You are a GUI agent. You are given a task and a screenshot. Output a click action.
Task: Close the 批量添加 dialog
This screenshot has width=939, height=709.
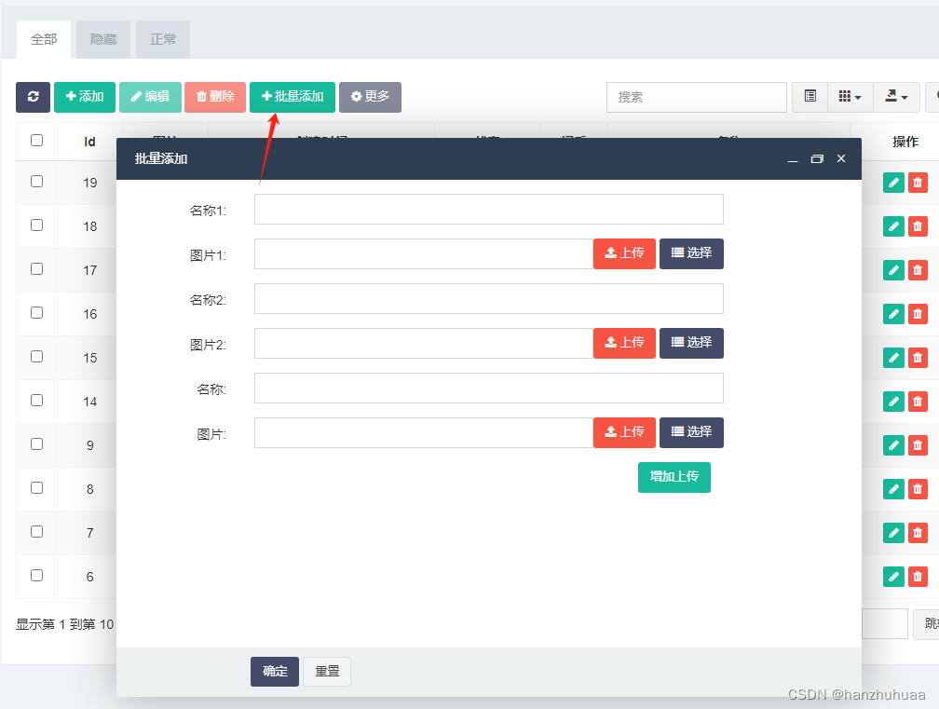[x=841, y=158]
